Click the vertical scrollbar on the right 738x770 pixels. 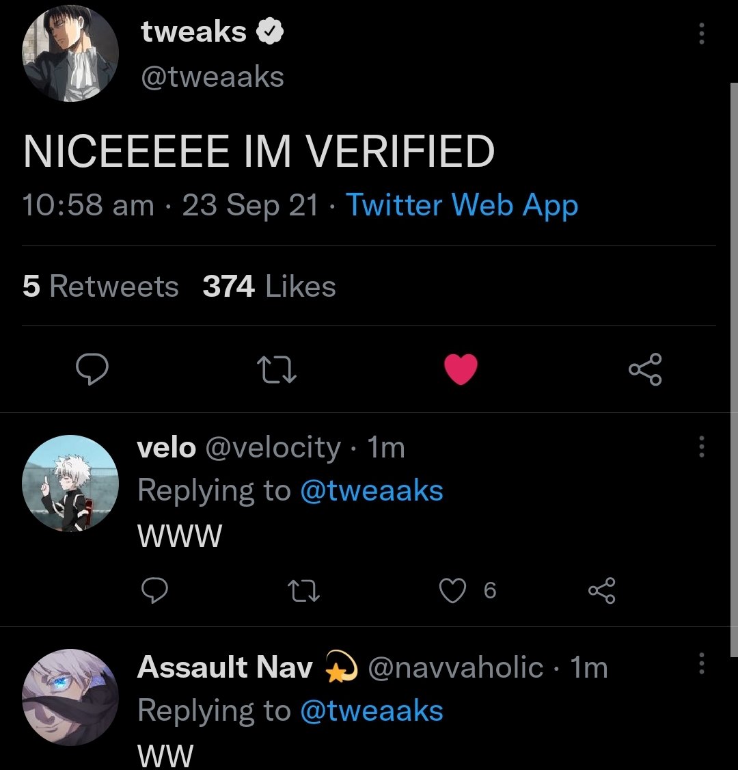pos(733,369)
